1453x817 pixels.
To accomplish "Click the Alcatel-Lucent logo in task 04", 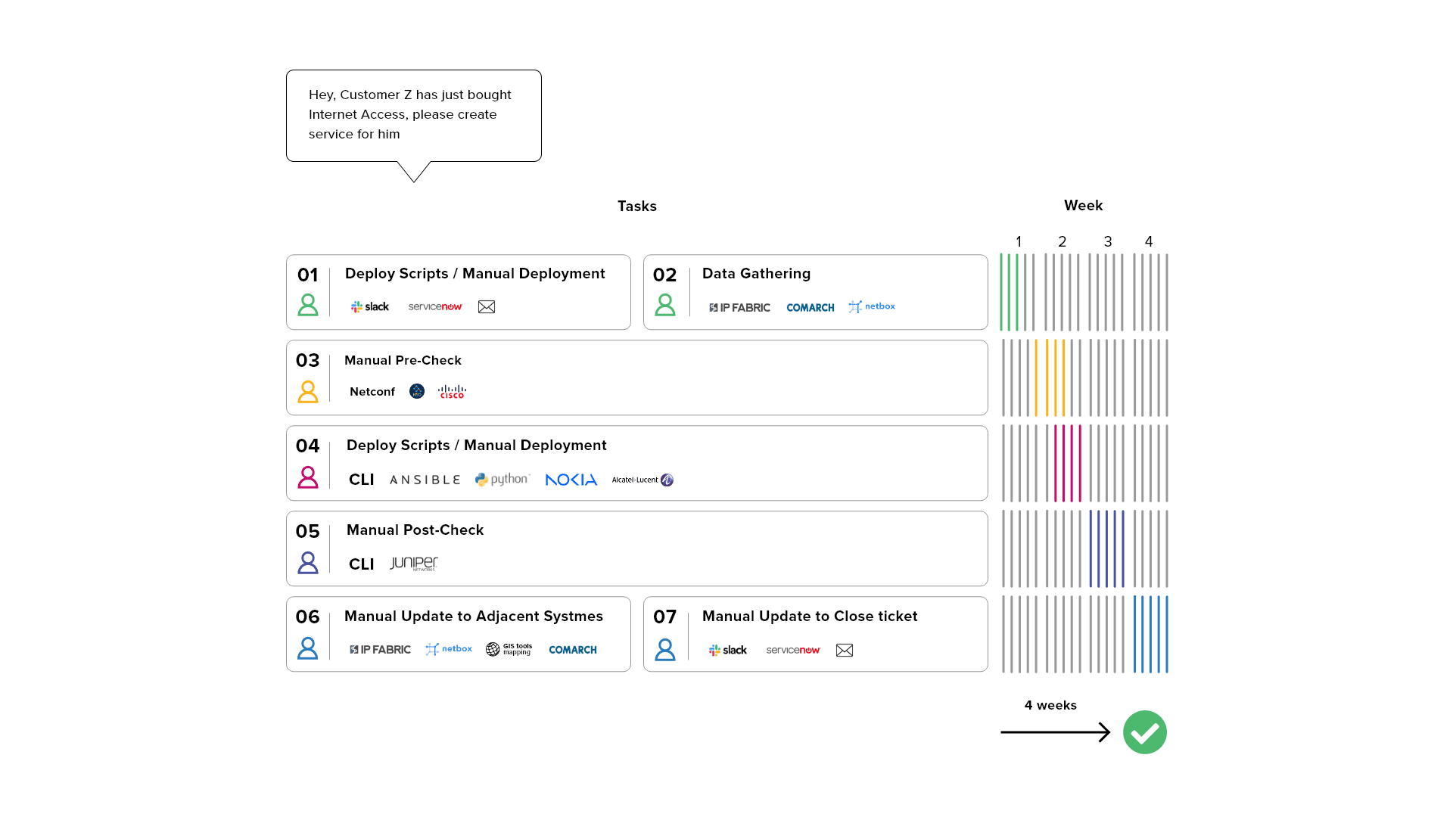I will pos(642,480).
